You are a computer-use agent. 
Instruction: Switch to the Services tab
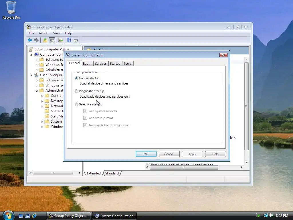click(101, 64)
